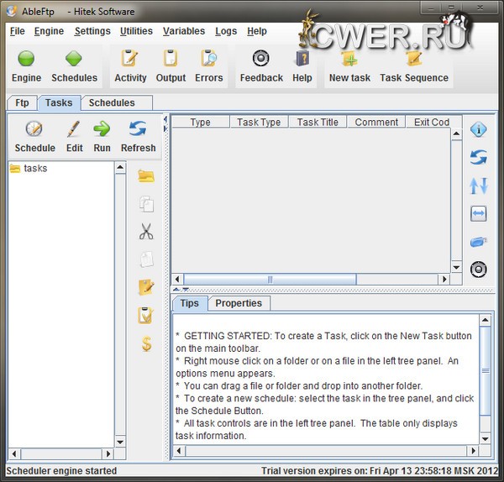Click the green Run arrow icon
Viewport: 504px width, 482px height.
[x=102, y=136]
